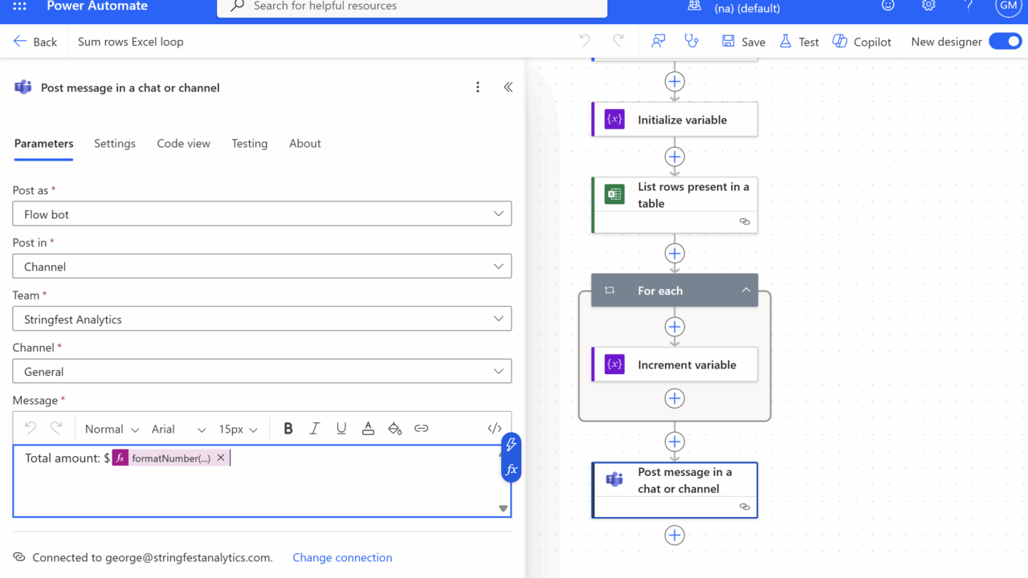Click the link icon on Post message card

(744, 507)
